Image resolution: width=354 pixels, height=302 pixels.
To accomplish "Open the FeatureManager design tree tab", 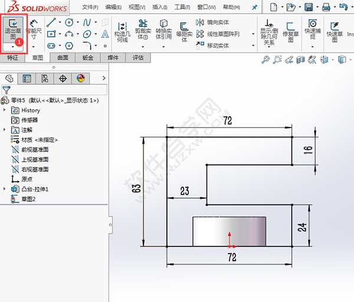I will pos(9,78).
